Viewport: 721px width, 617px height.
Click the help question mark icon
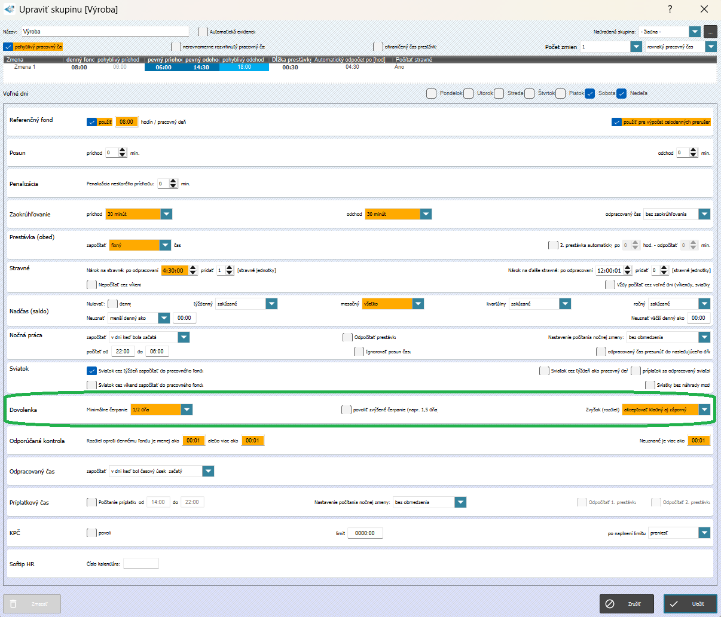pos(670,9)
